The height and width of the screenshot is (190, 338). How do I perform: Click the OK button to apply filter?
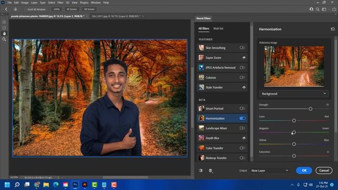pos(304,170)
